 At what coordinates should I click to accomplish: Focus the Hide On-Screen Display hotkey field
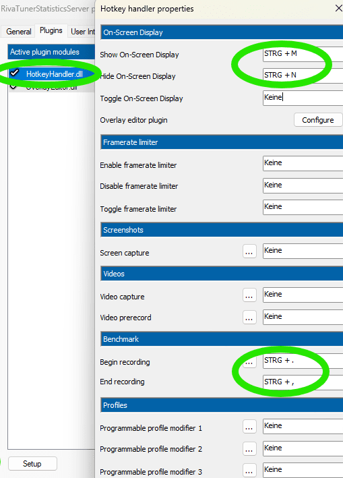[303, 76]
